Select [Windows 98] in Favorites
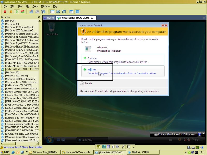 pyautogui.click(x=12, y=24)
